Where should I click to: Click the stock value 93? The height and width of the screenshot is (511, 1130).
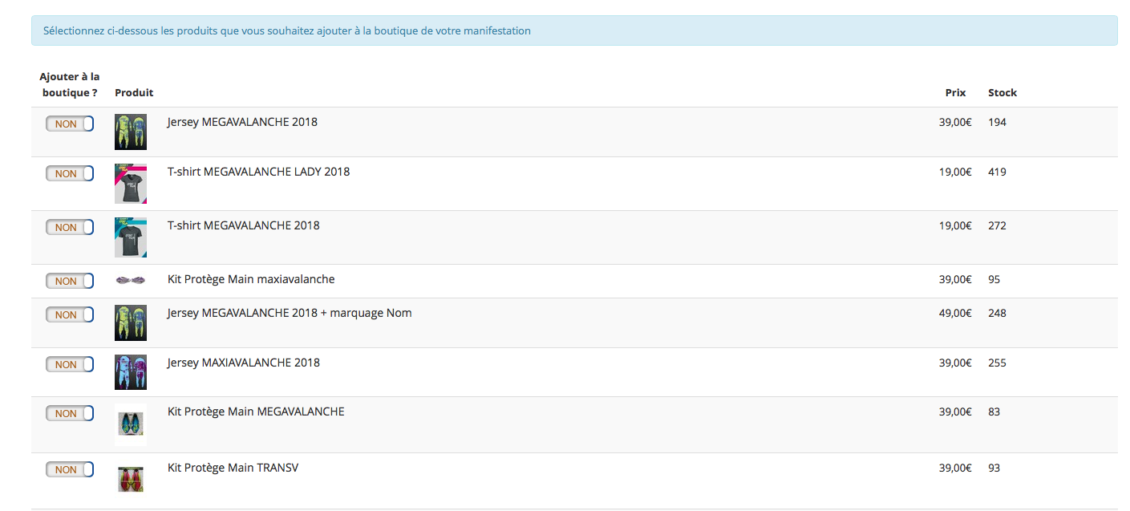994,468
